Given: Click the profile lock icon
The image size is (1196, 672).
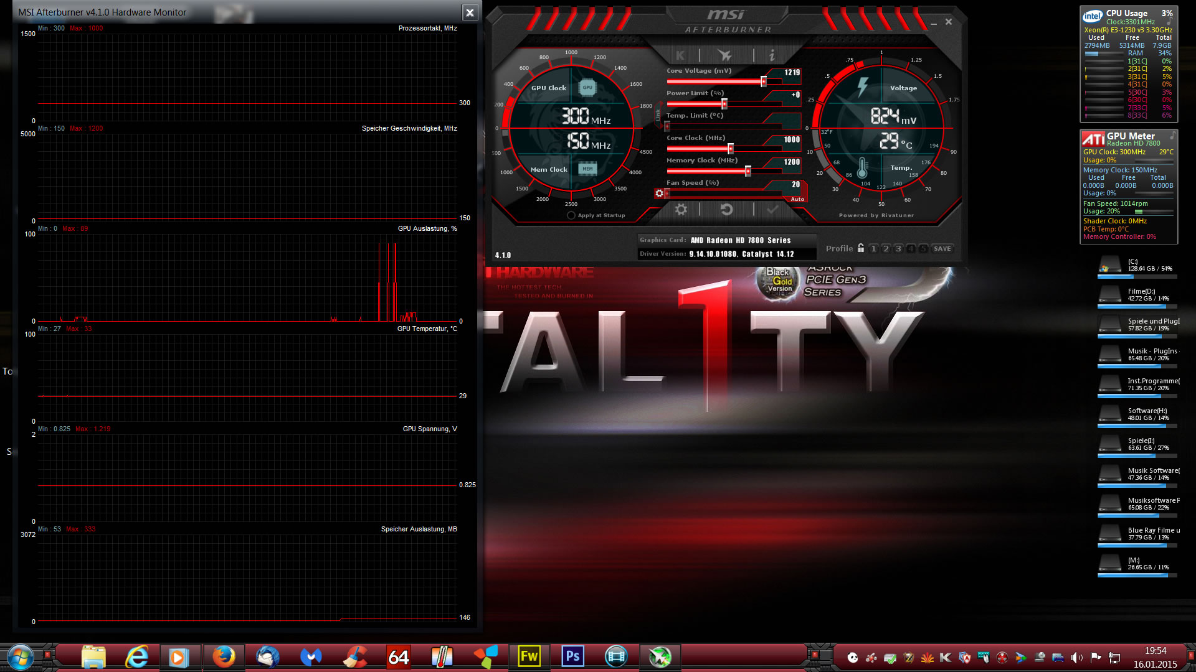Looking at the screenshot, I should pos(860,248).
